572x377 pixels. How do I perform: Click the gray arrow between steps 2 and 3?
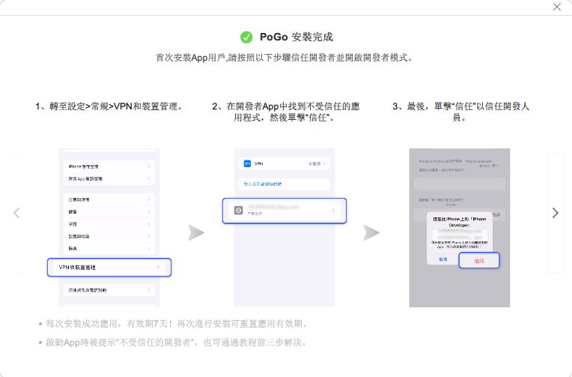(371, 232)
